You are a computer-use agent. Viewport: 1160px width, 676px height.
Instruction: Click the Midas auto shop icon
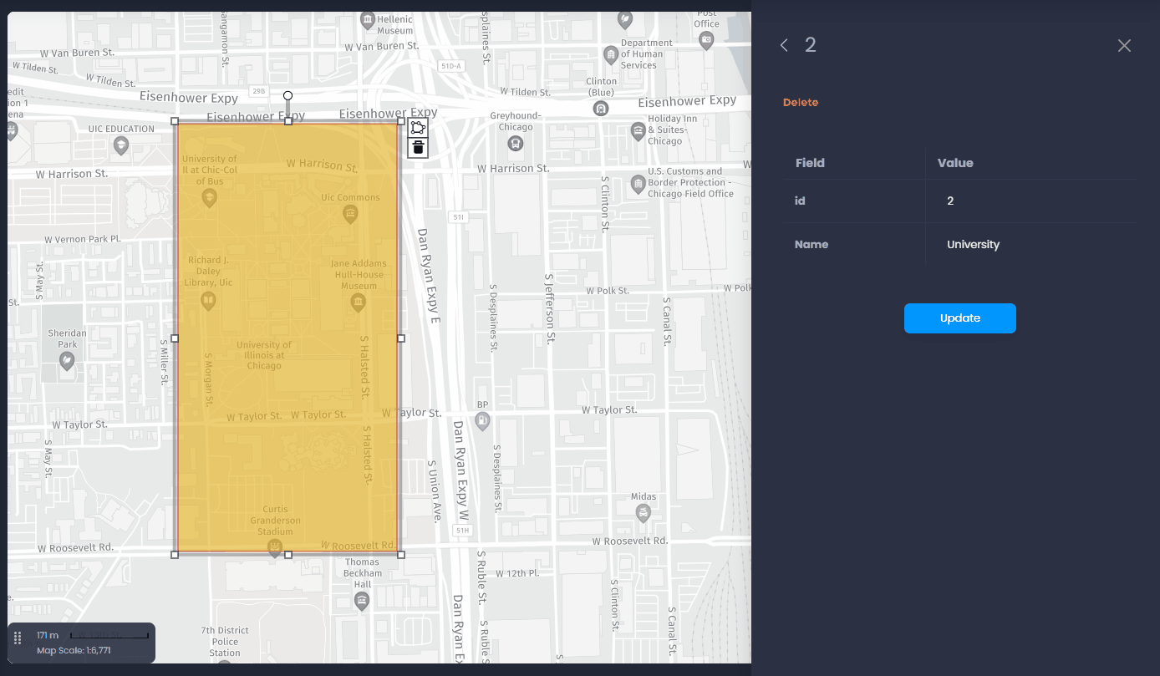pyautogui.click(x=644, y=514)
